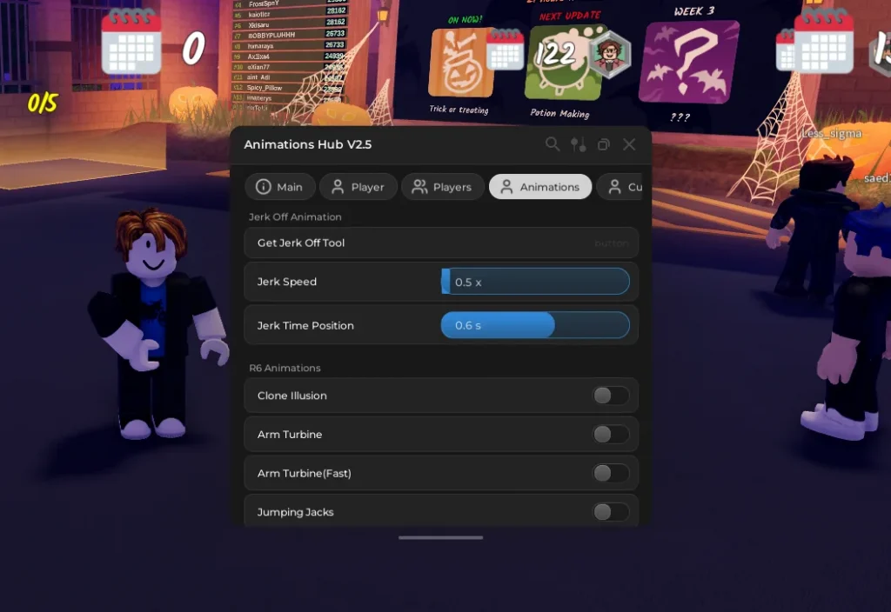The image size is (891, 612).
Task: Click the Potion Making cauldron icon
Action: (x=557, y=63)
